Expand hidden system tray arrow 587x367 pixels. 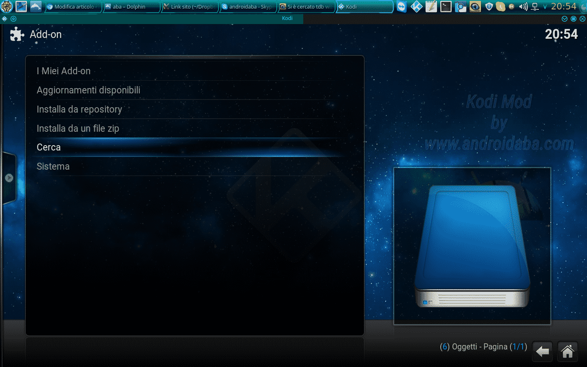pos(545,7)
